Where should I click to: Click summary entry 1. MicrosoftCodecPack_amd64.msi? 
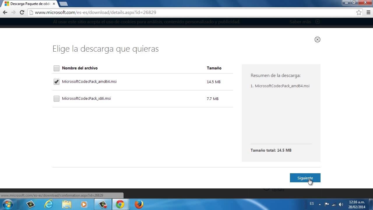pyautogui.click(x=280, y=86)
